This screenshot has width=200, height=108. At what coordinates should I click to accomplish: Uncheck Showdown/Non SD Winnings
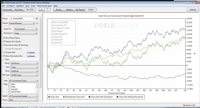(4, 45)
